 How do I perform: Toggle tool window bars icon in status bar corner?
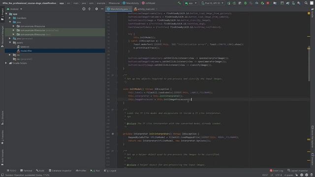click(x=2, y=175)
